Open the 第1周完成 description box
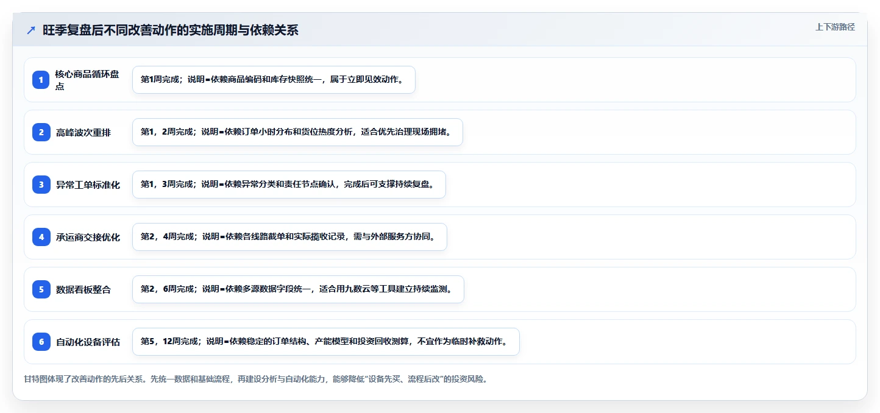The image size is (880, 413). click(x=274, y=80)
